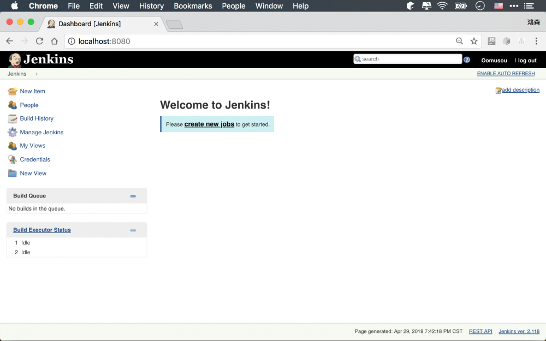Click the New View folder icon
The width and height of the screenshot is (546, 341).
[11, 173]
